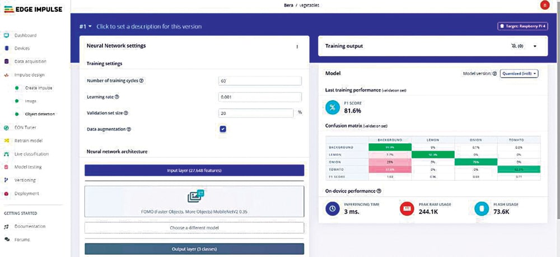Click the Number of training cycles field
The width and height of the screenshot is (560, 257).
click(260, 81)
